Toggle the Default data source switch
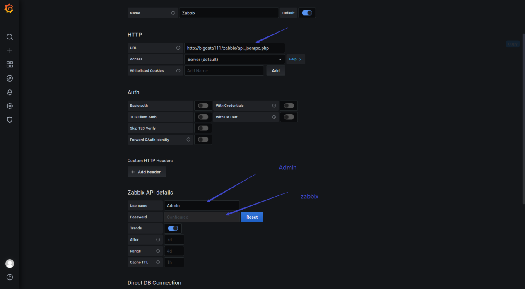 [307, 13]
